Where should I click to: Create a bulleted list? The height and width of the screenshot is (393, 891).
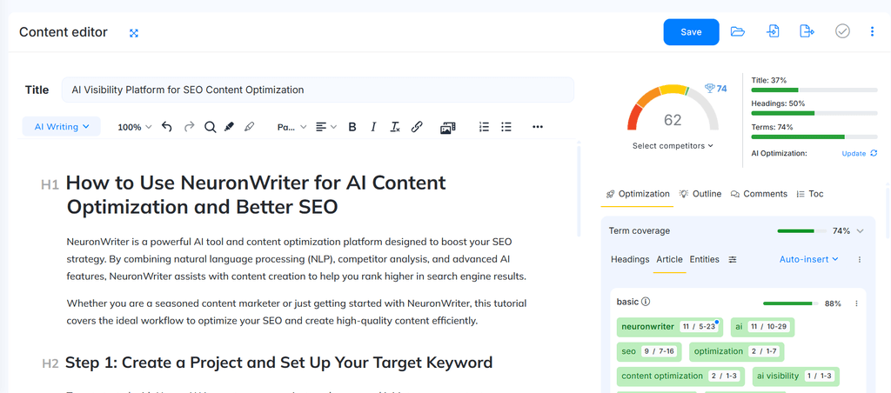(x=506, y=127)
